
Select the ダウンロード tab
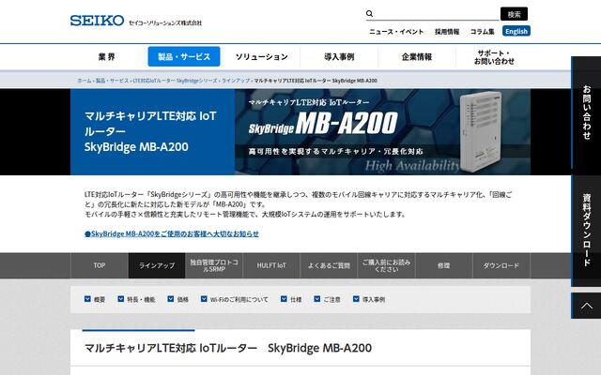(x=501, y=265)
